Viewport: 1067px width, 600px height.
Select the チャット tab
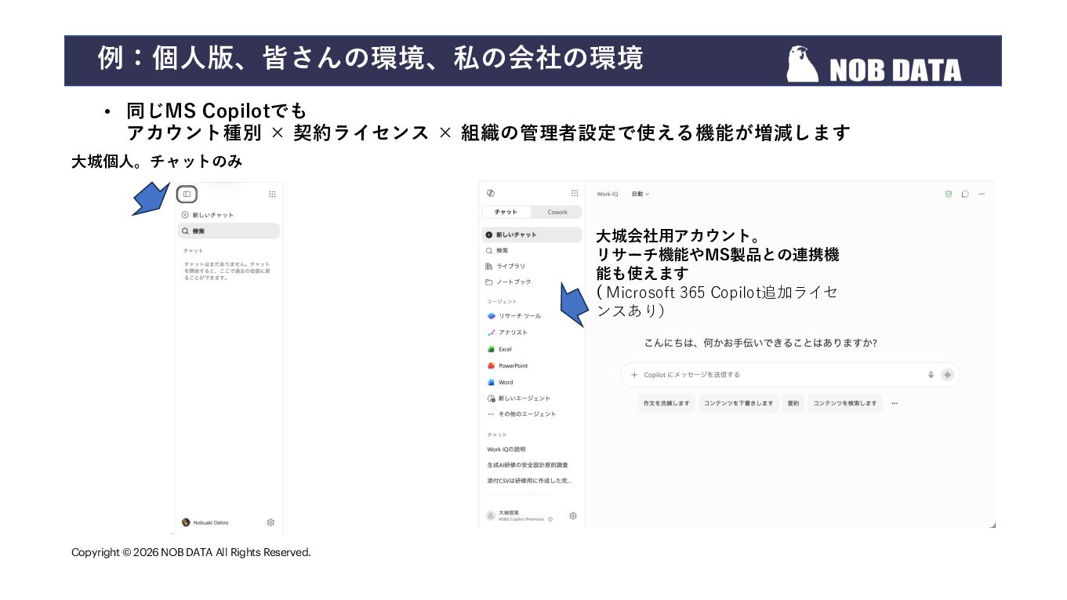(x=506, y=212)
